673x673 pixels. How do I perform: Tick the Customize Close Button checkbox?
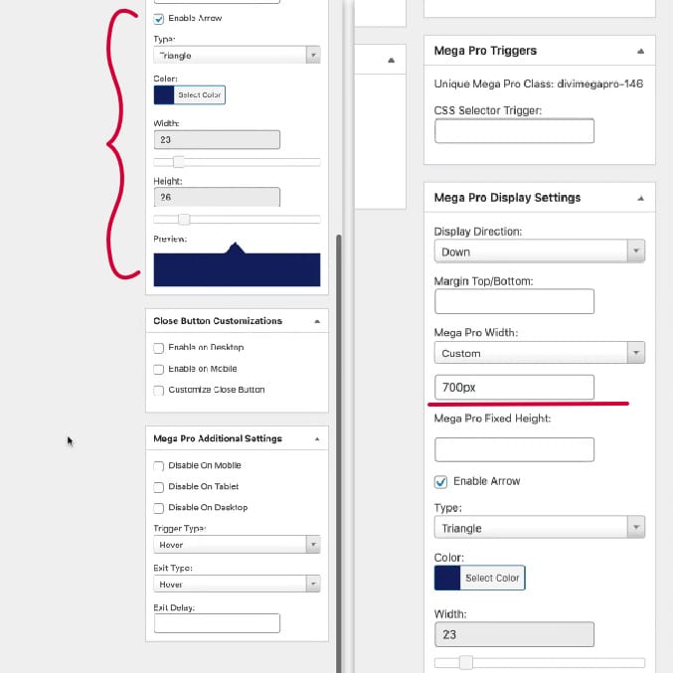(159, 391)
